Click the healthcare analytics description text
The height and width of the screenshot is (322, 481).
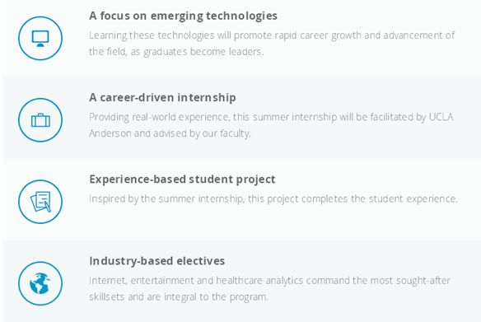click(x=269, y=288)
